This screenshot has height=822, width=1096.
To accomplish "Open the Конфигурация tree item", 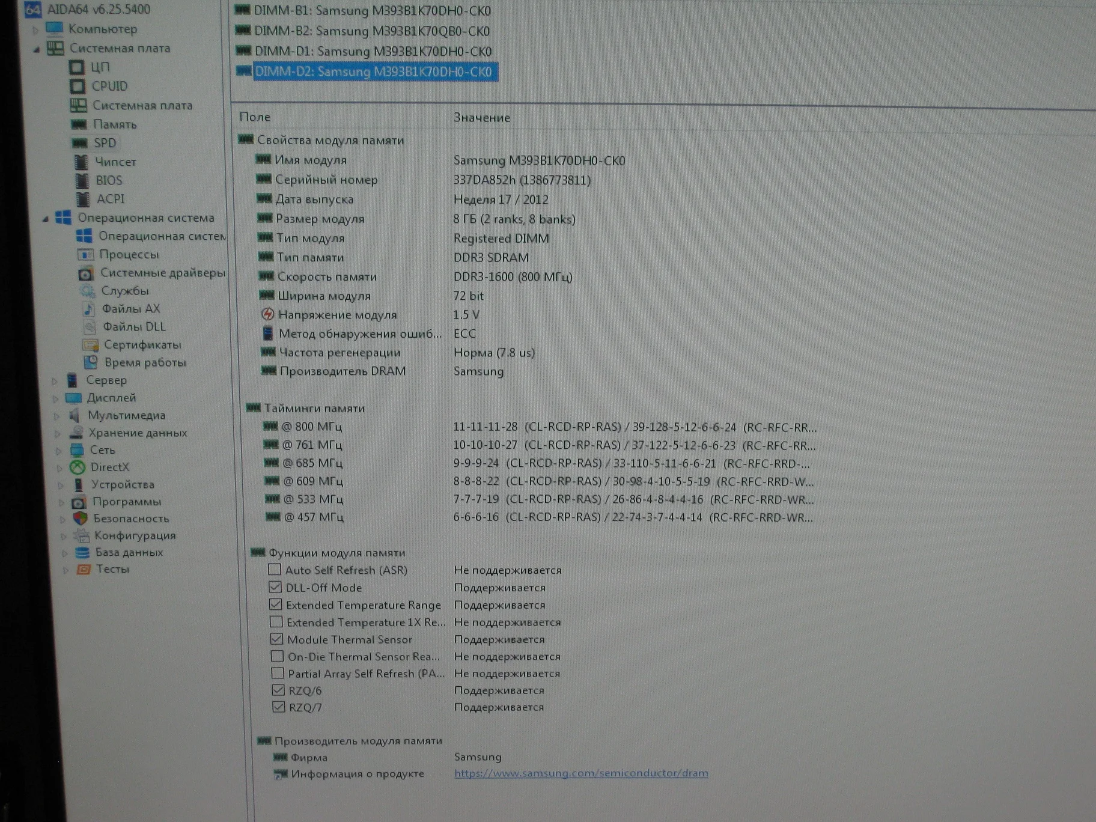I will pyautogui.click(x=135, y=535).
